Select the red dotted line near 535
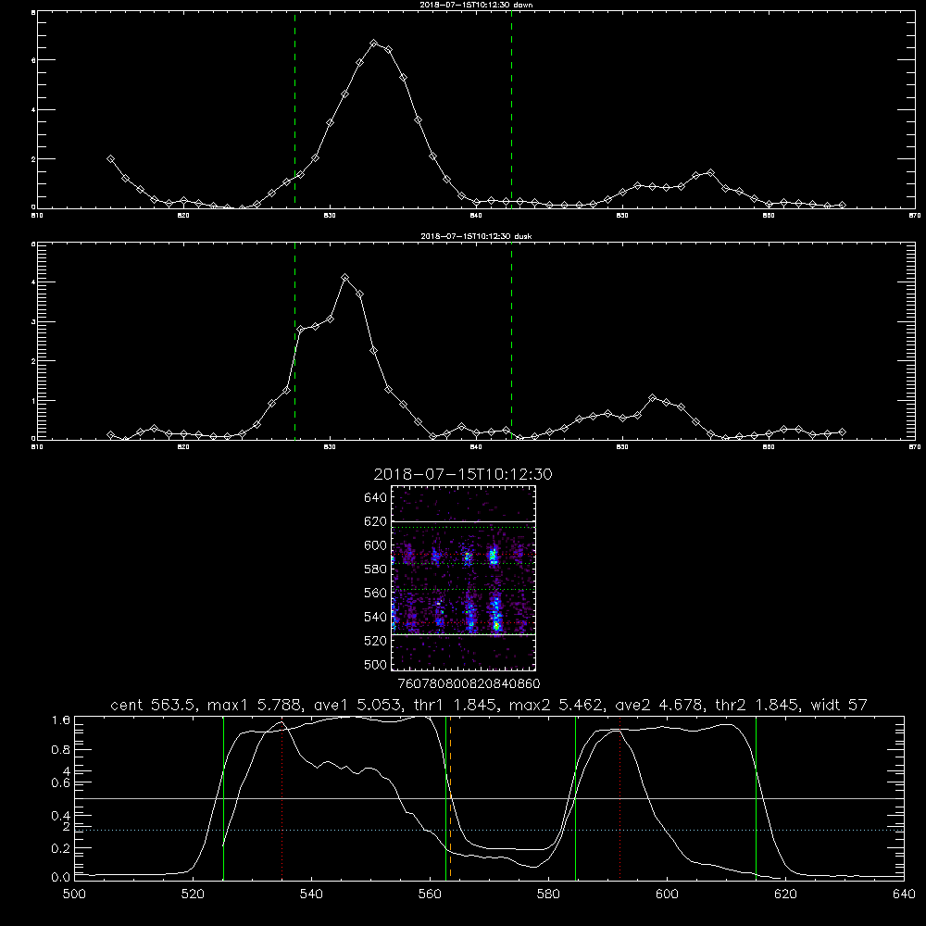The image size is (926, 926). tap(282, 800)
